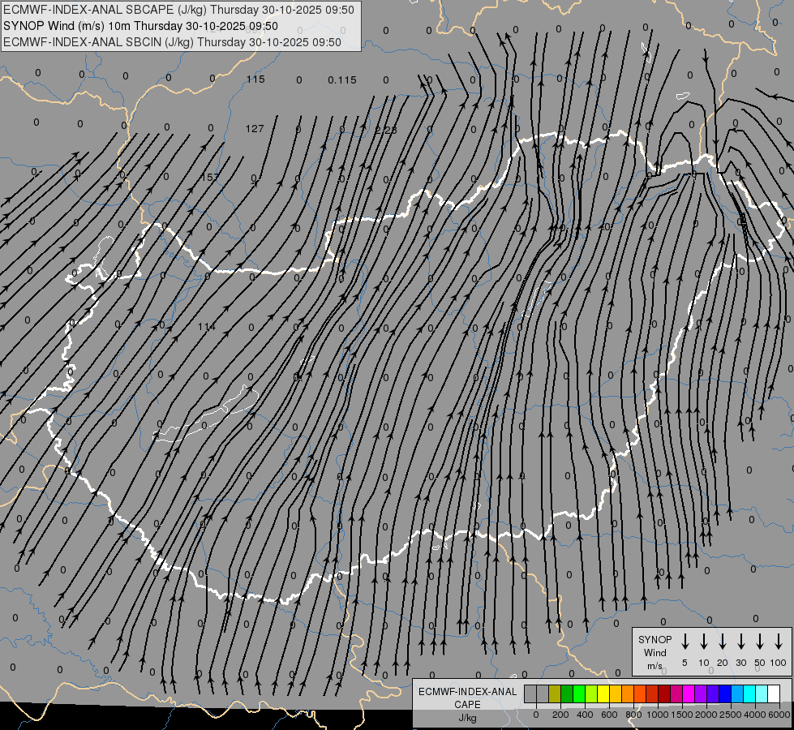Select the 30 m/s wind arrow symbol
The height and width of the screenshot is (730, 794).
point(741,642)
